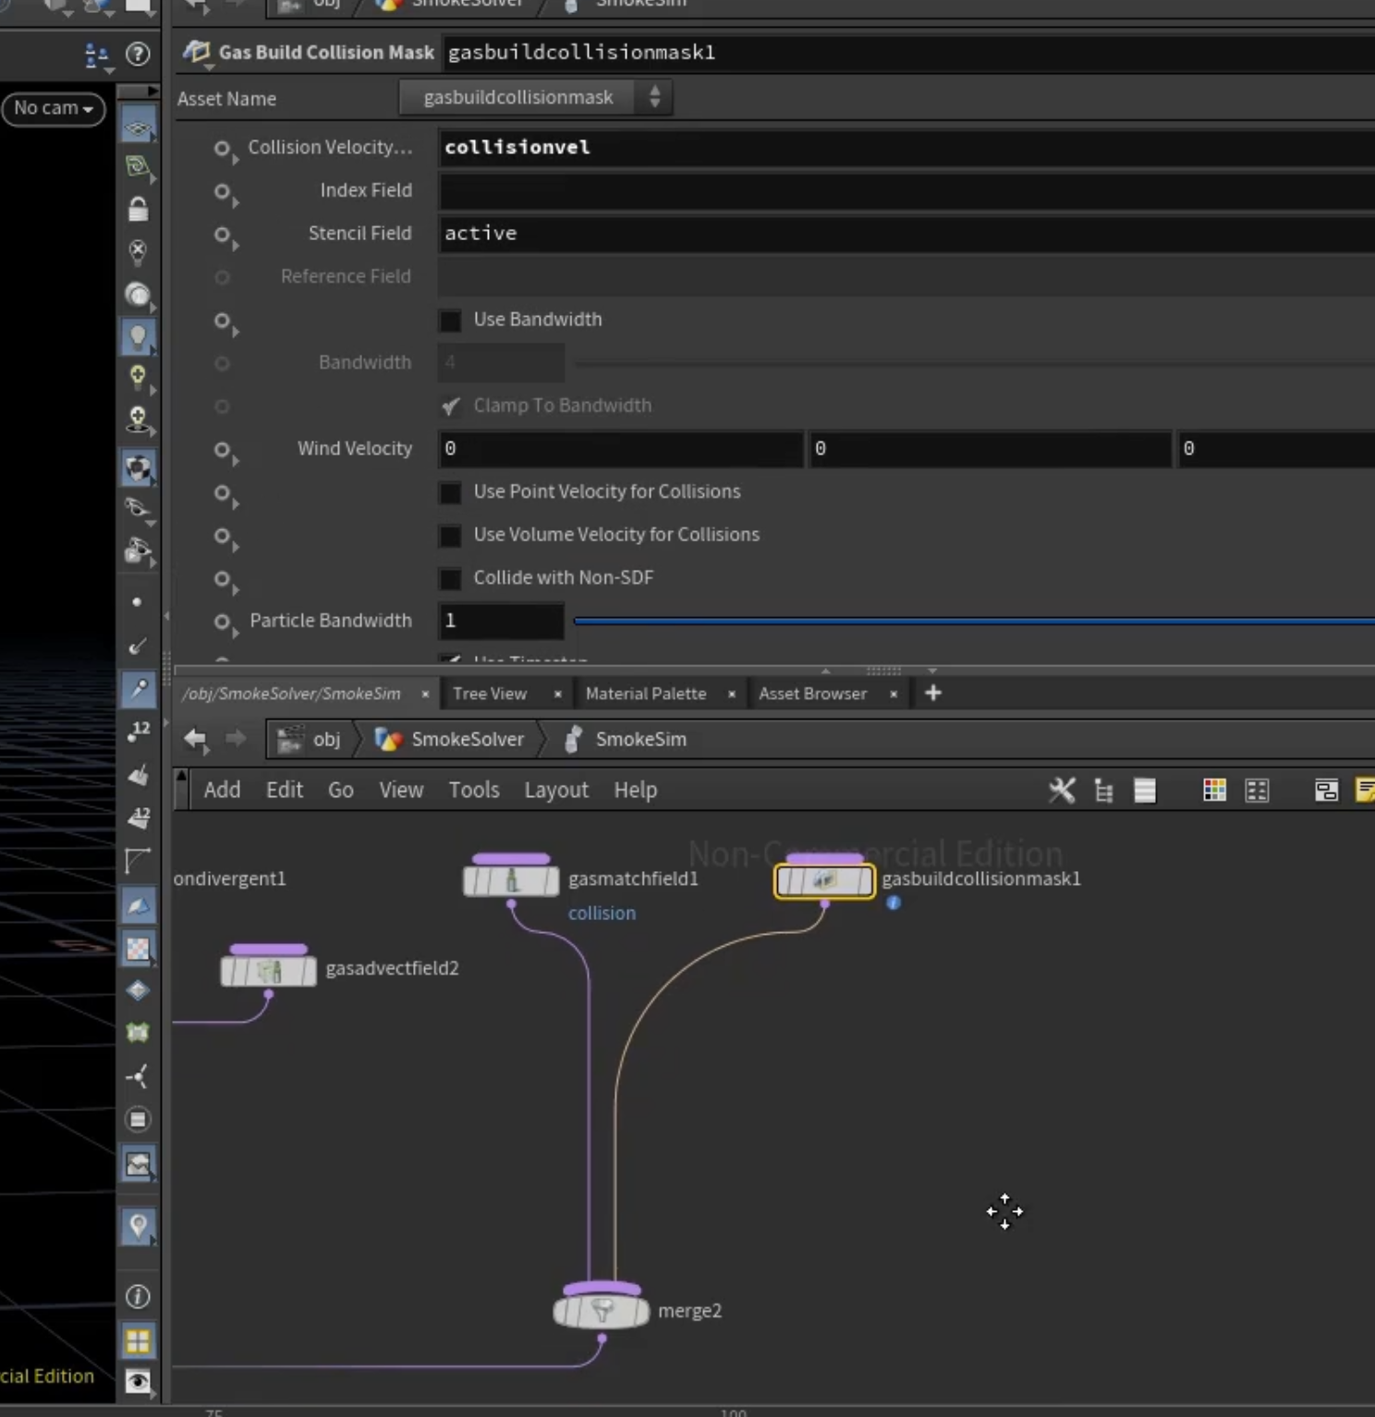This screenshot has height=1417, width=1375.
Task: Enable Use Point Velocity for Collisions
Action: pos(450,492)
